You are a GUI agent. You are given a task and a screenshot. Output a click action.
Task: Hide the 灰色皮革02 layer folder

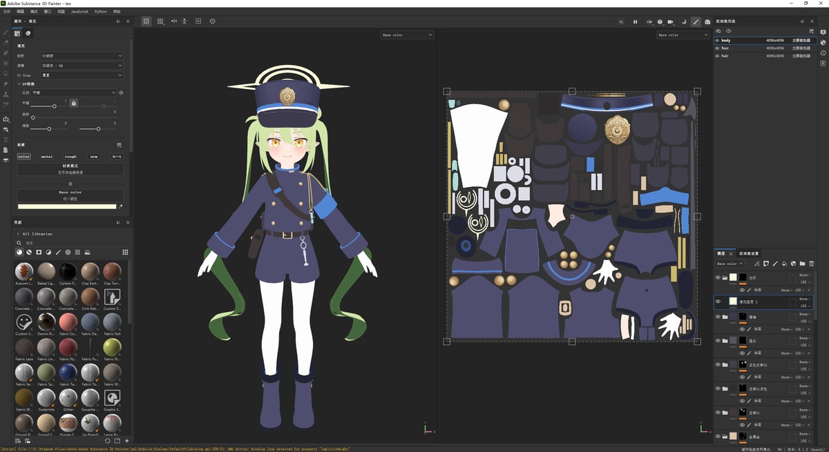pos(718,364)
